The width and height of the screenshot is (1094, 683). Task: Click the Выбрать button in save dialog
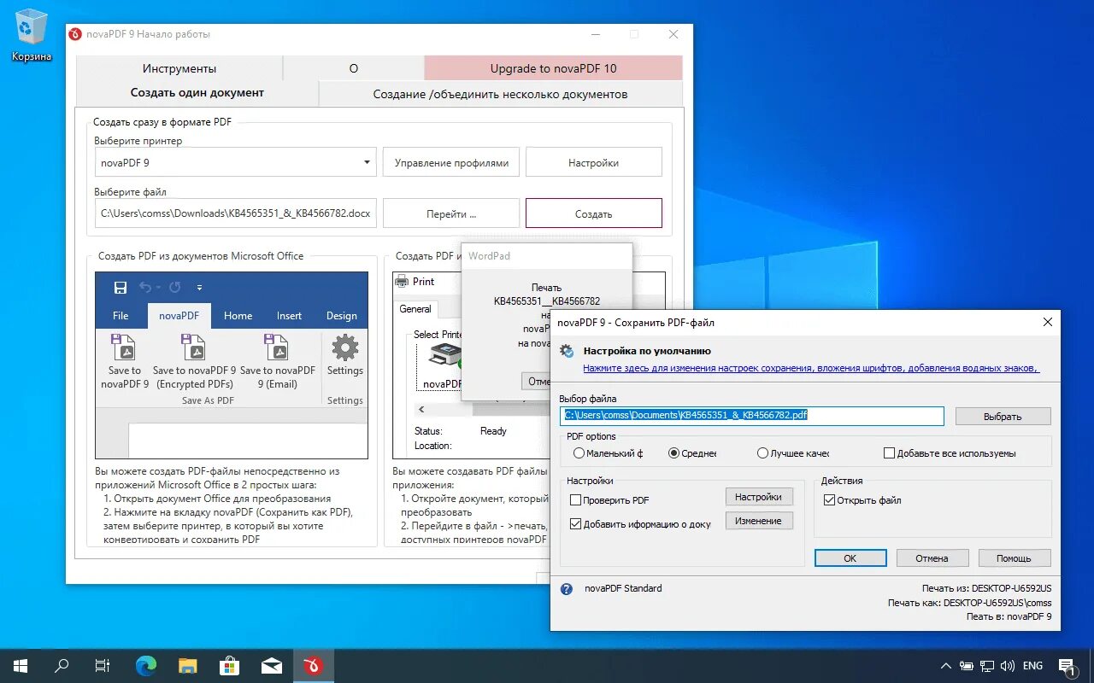click(1003, 417)
